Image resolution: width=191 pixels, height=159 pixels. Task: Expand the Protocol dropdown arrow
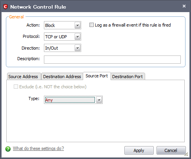click(77, 37)
